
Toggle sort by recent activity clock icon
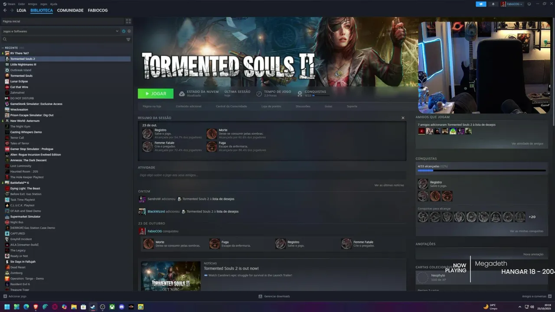point(124,31)
